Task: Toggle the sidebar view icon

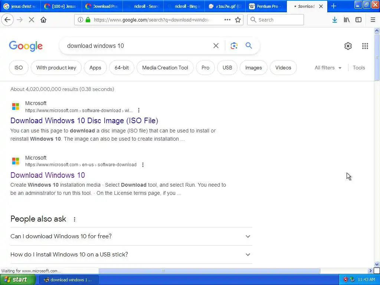Action: (x=358, y=20)
